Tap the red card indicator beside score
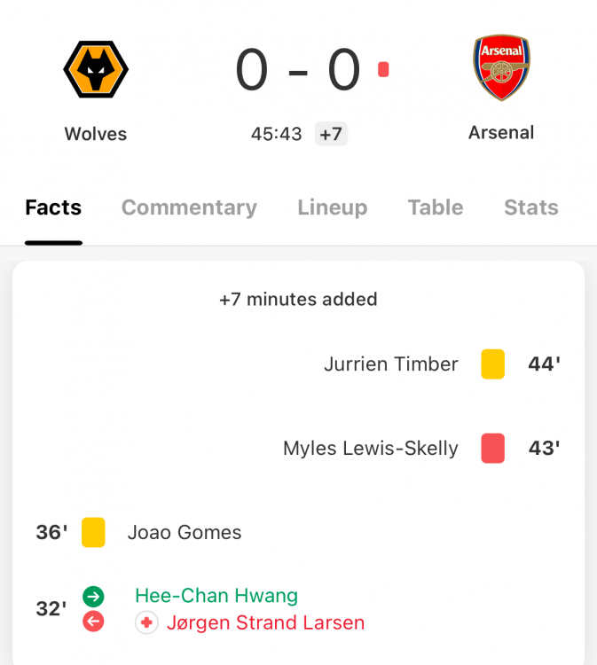 (x=383, y=69)
